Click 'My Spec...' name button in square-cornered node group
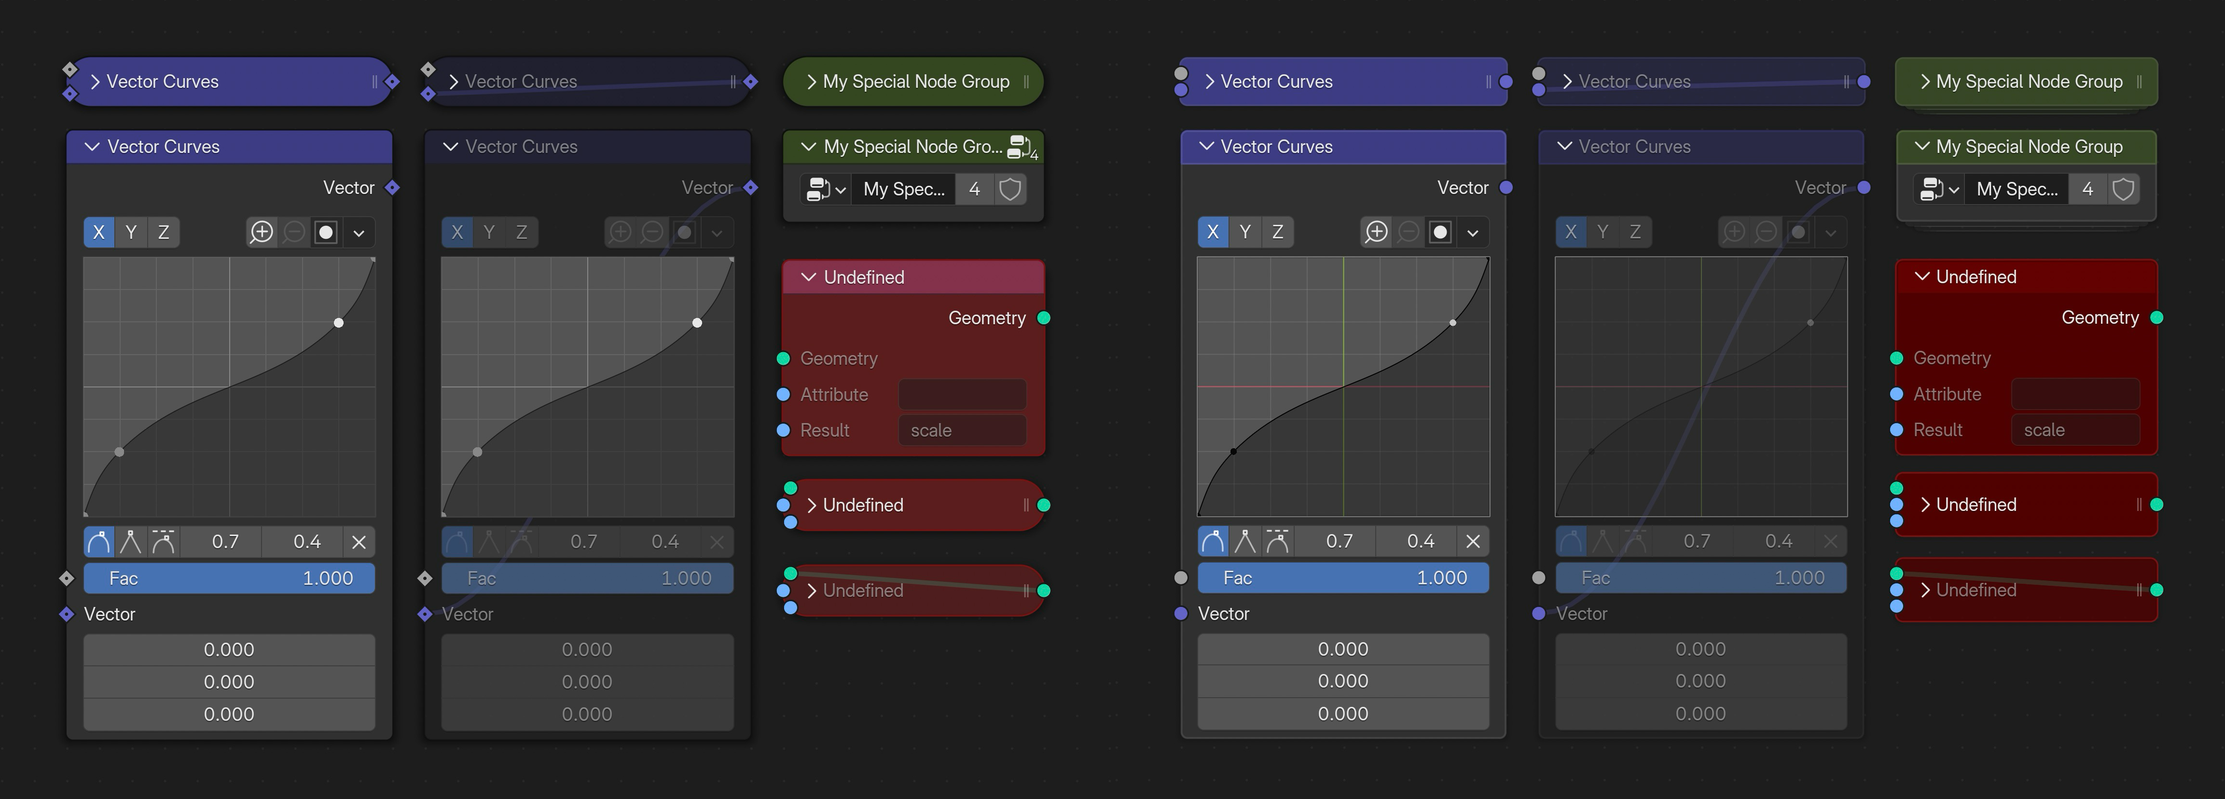Image resolution: width=2225 pixels, height=799 pixels. [x=2017, y=189]
